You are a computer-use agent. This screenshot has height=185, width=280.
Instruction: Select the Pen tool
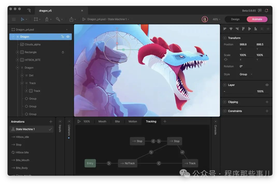point(47,19)
